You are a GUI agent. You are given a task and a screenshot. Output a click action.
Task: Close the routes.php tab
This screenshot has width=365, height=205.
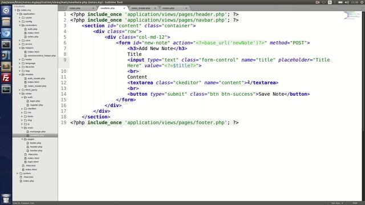186,9
